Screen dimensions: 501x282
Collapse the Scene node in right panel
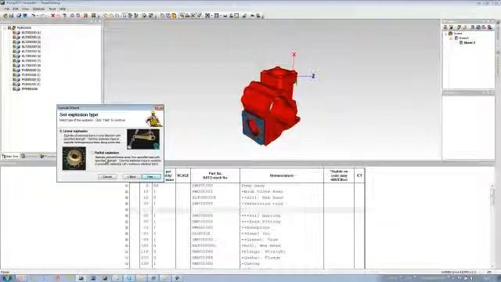(446, 33)
